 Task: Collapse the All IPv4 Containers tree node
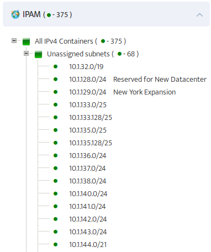(14, 40)
